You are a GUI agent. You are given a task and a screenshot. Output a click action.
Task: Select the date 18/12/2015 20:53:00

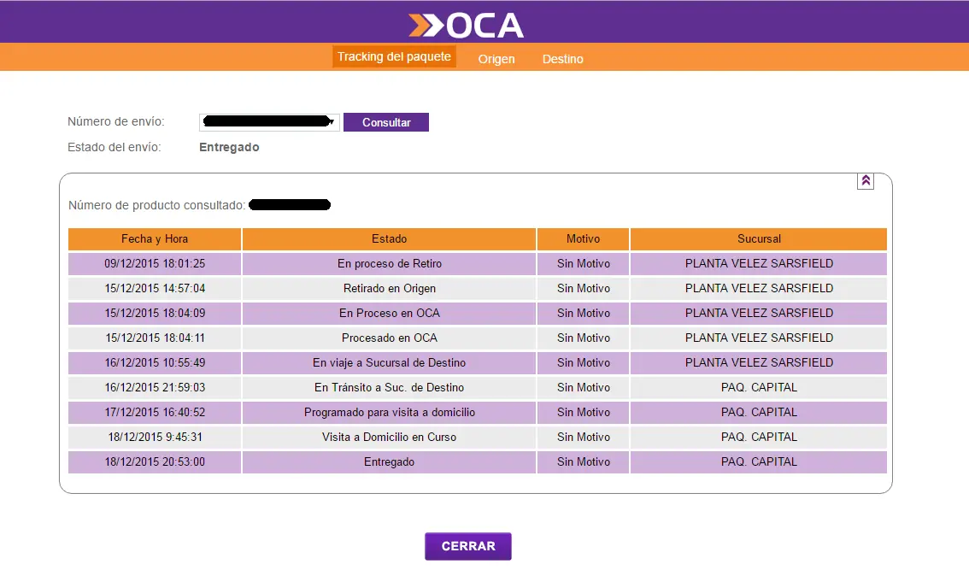(x=155, y=461)
